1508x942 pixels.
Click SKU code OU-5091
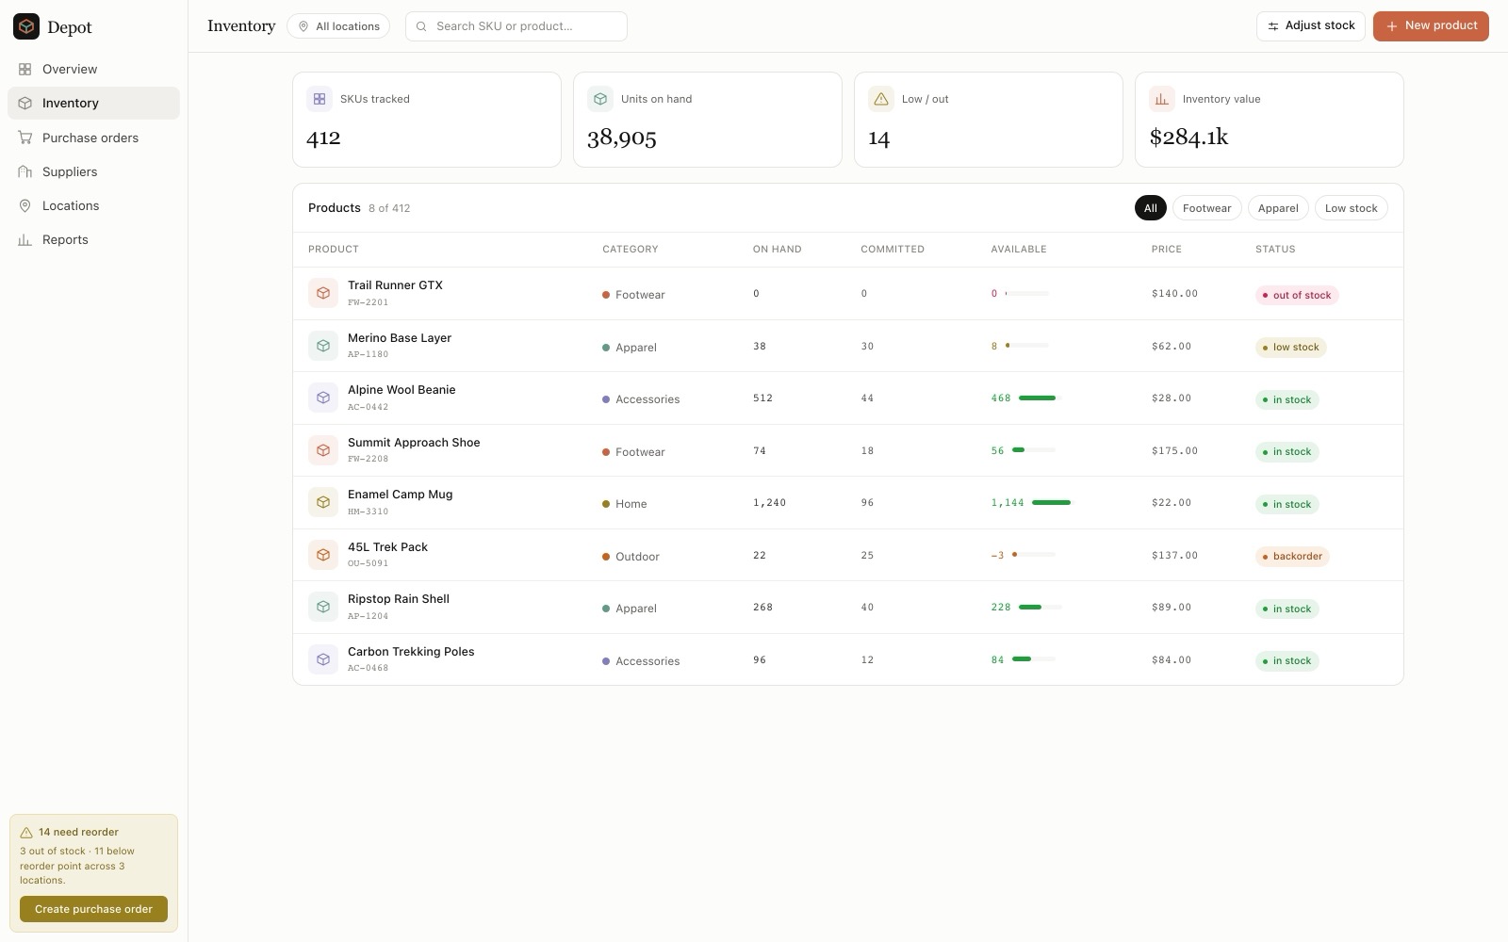[368, 563]
